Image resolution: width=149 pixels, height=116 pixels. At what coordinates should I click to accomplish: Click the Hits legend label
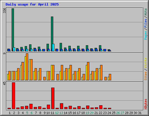click(x=146, y=12)
